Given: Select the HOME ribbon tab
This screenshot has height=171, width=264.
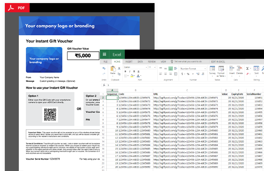Looking at the screenshot, I should [x=117, y=61].
